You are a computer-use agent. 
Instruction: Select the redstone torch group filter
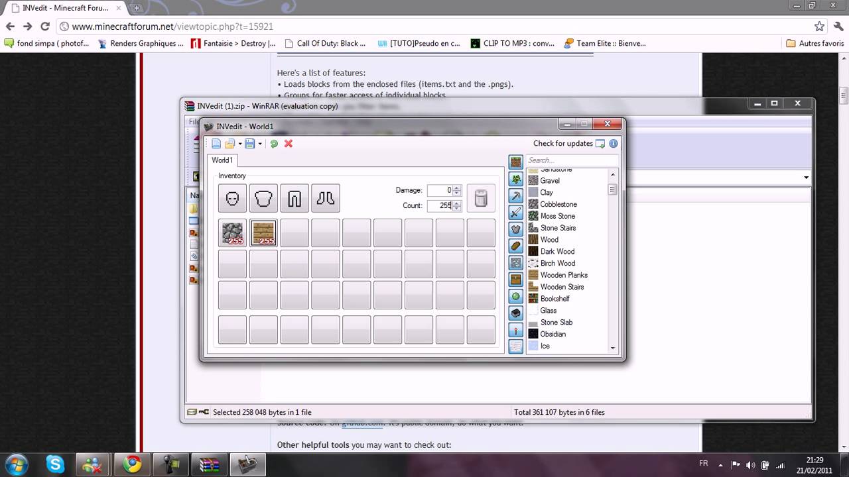tap(516, 330)
